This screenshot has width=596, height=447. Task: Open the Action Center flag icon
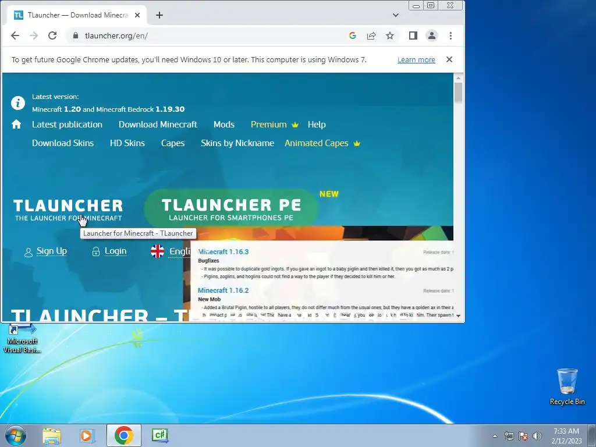pyautogui.click(x=523, y=436)
